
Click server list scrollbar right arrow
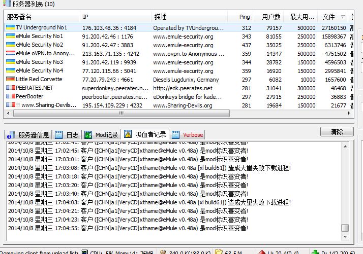coord(349,113)
